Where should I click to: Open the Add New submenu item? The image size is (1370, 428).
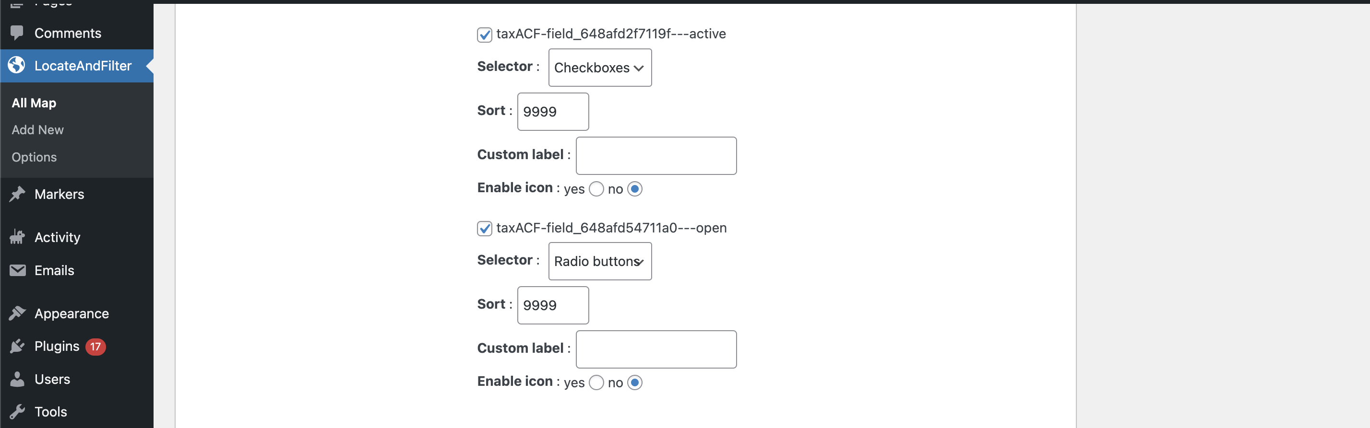(x=38, y=129)
